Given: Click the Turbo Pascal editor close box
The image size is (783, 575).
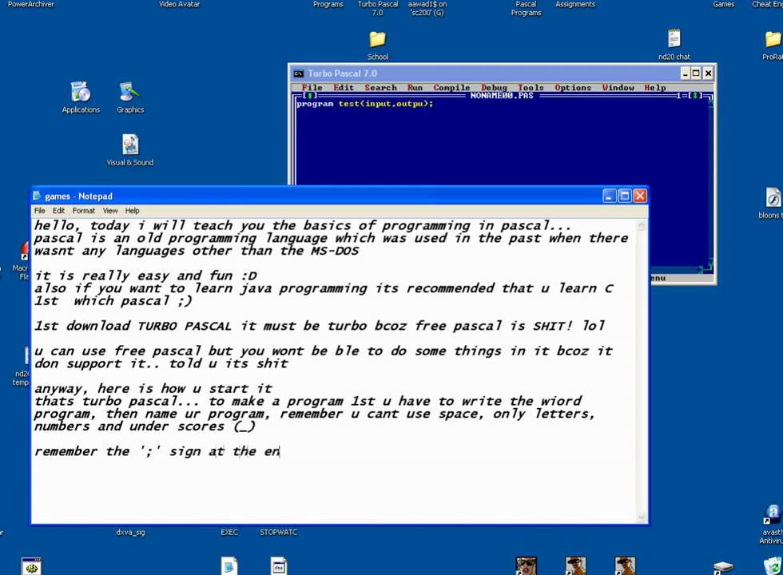Looking at the screenshot, I should click(310, 95).
